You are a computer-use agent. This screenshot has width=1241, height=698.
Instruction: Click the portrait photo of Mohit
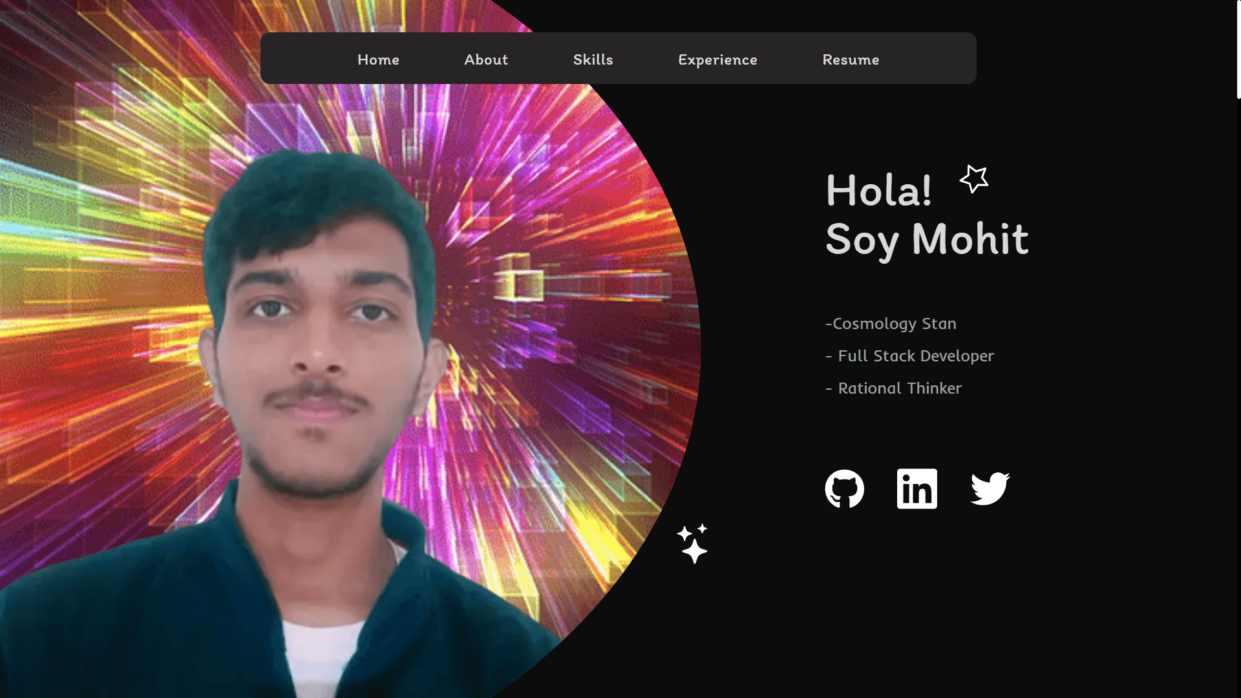pyautogui.click(x=317, y=336)
